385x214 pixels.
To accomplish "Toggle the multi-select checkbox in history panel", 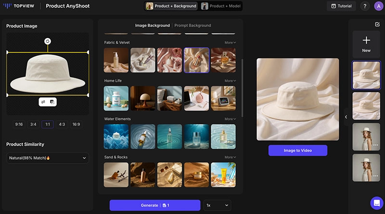I will coord(377,25).
